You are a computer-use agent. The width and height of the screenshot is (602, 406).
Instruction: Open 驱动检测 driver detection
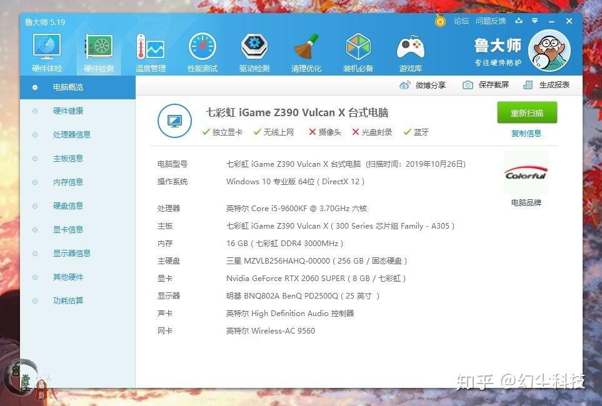click(254, 53)
